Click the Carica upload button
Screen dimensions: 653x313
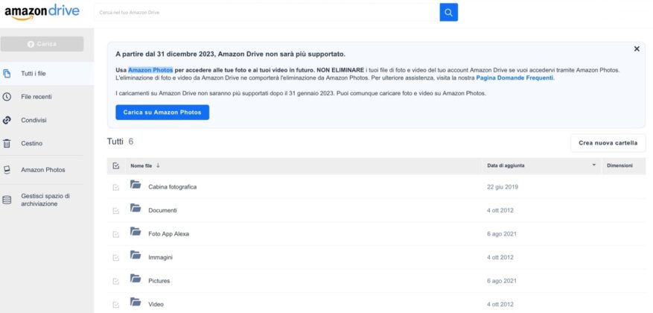[42, 44]
